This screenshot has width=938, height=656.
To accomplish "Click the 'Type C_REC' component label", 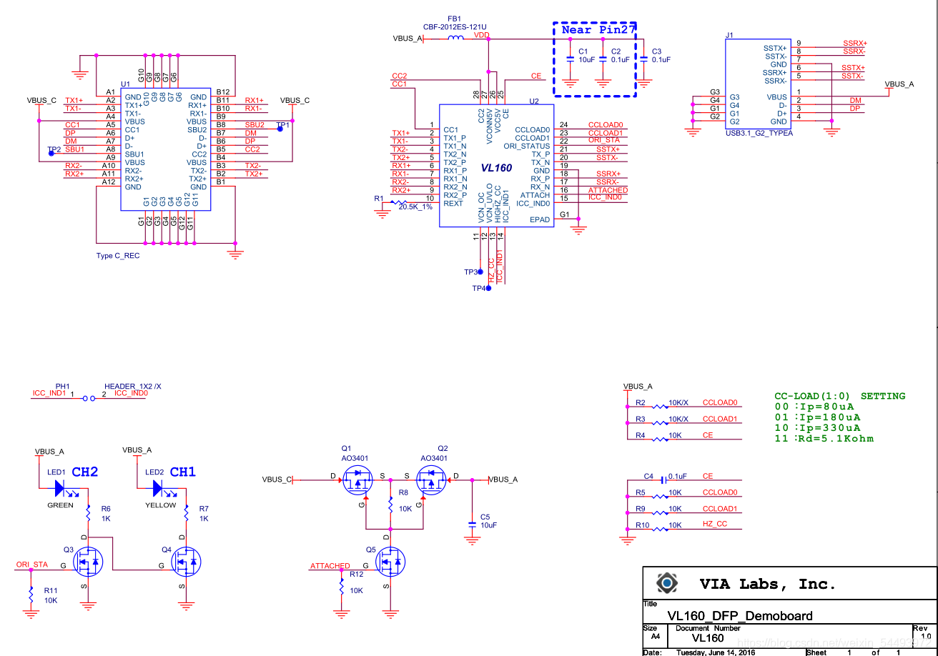I will 118,256.
